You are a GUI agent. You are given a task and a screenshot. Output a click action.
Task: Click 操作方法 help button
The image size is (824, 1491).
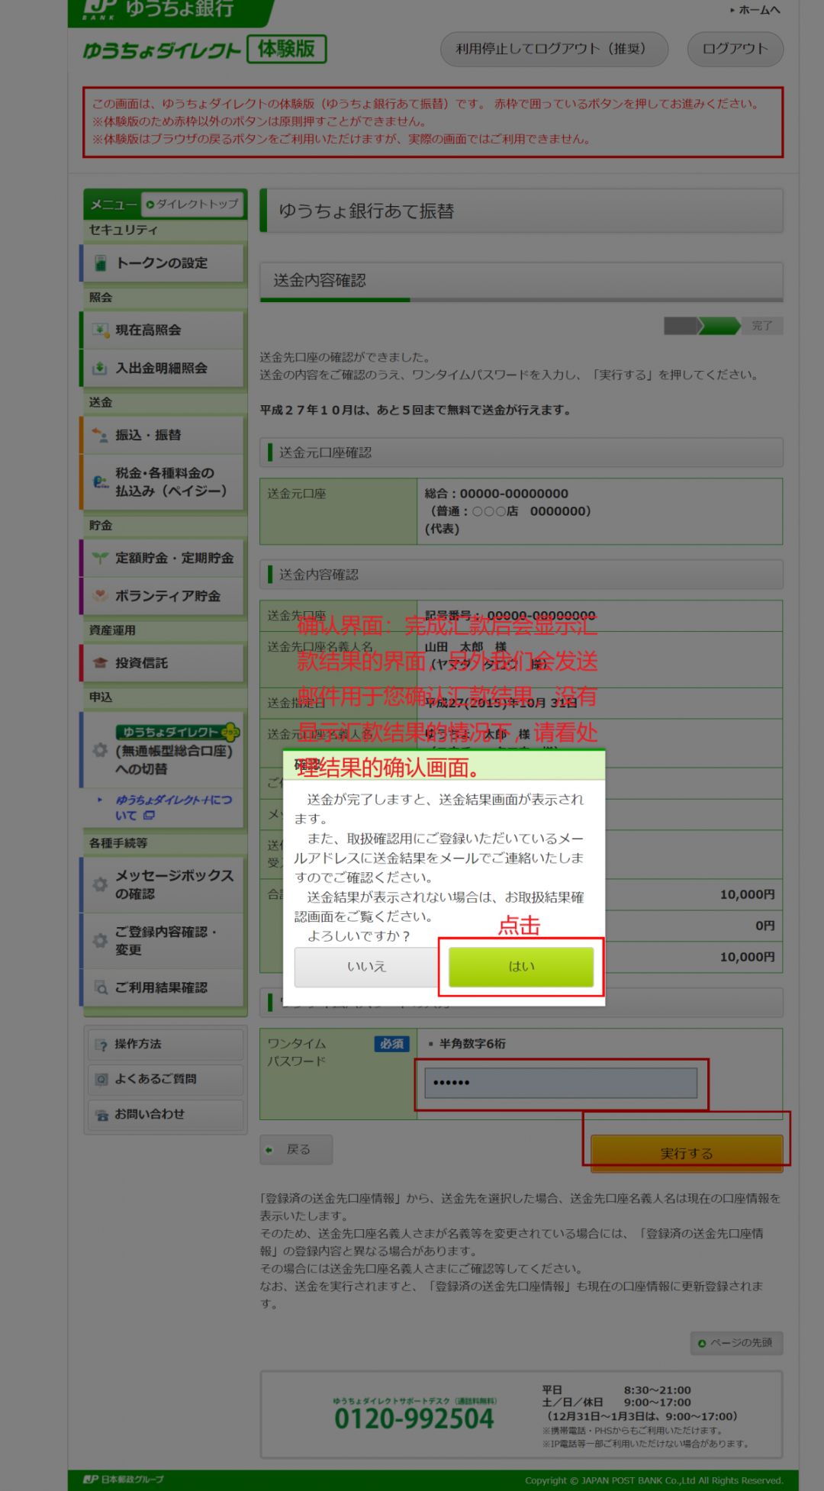166,1045
